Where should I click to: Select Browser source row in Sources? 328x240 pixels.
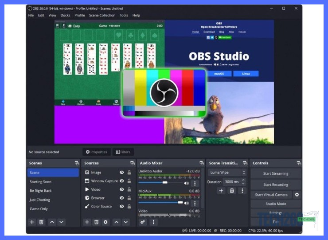point(108,198)
